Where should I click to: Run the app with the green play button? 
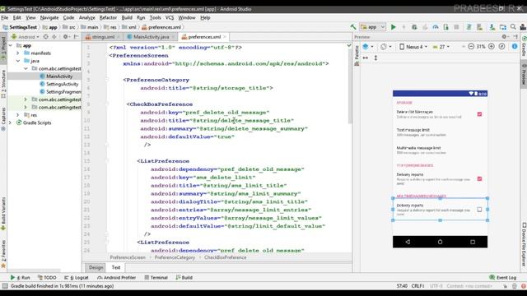[393, 27]
